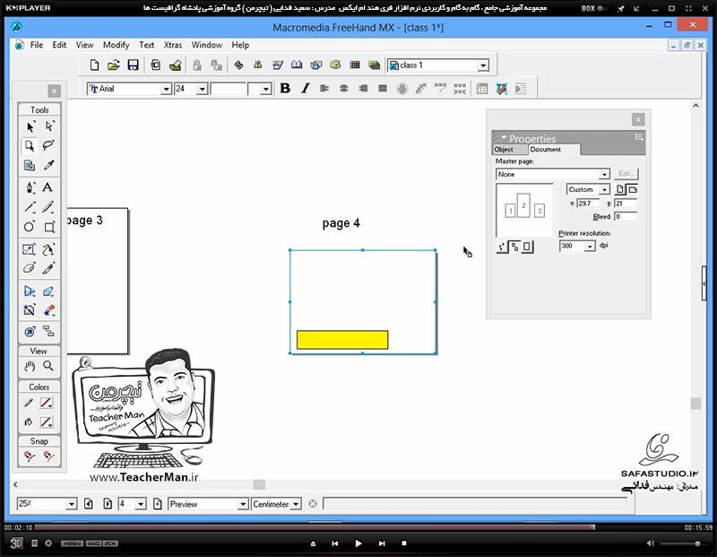This screenshot has height=557, width=717.
Task: Select the Pointer tool in Tools panel
Action: (30, 126)
